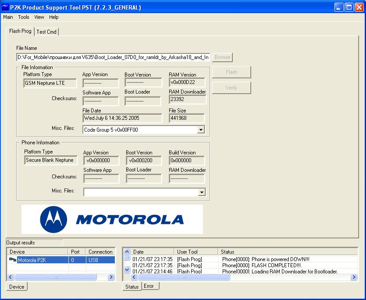Select the GSM Neptune LTE platform type field
The width and height of the screenshot is (366, 300).
50,83
